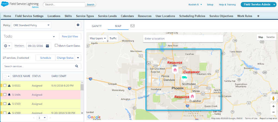
Task: Check the box for service S-1464
Action: point(5,94)
